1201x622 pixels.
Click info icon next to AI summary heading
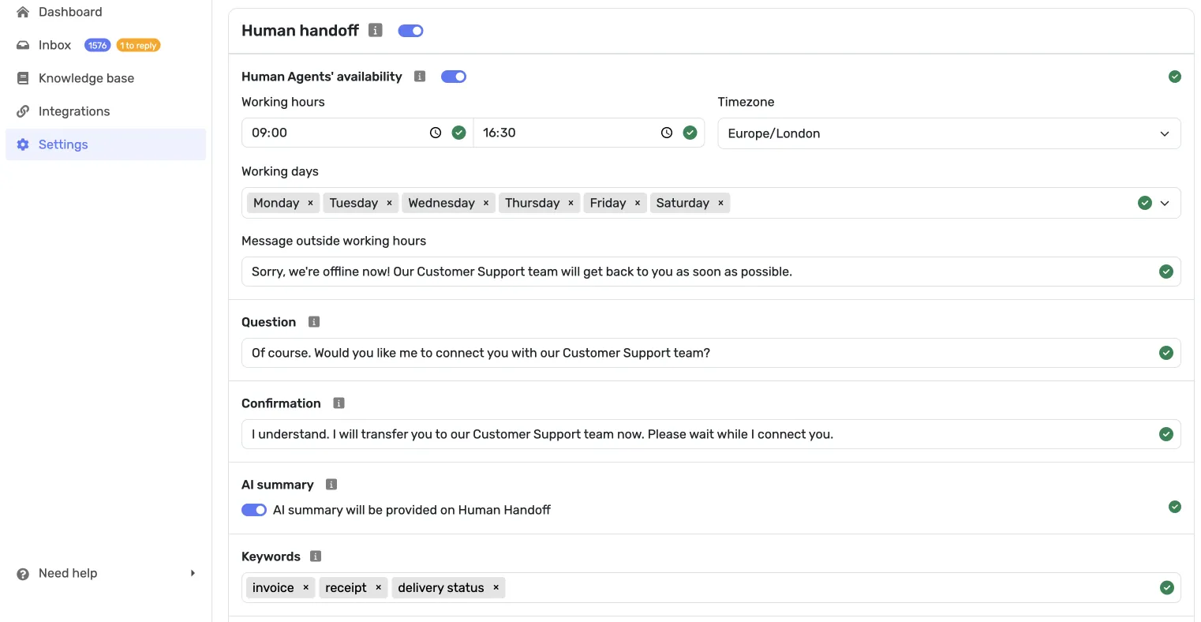tap(331, 485)
